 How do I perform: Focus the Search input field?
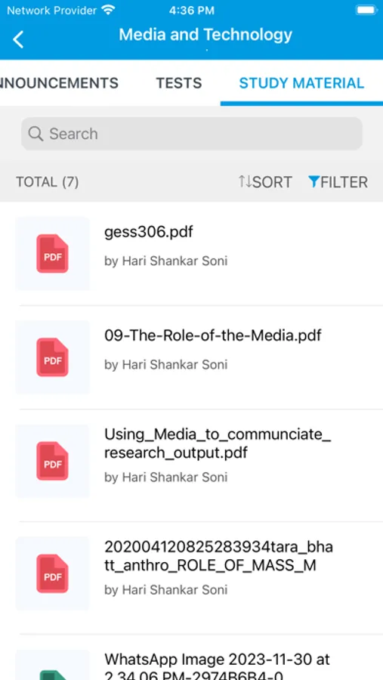tap(192, 134)
